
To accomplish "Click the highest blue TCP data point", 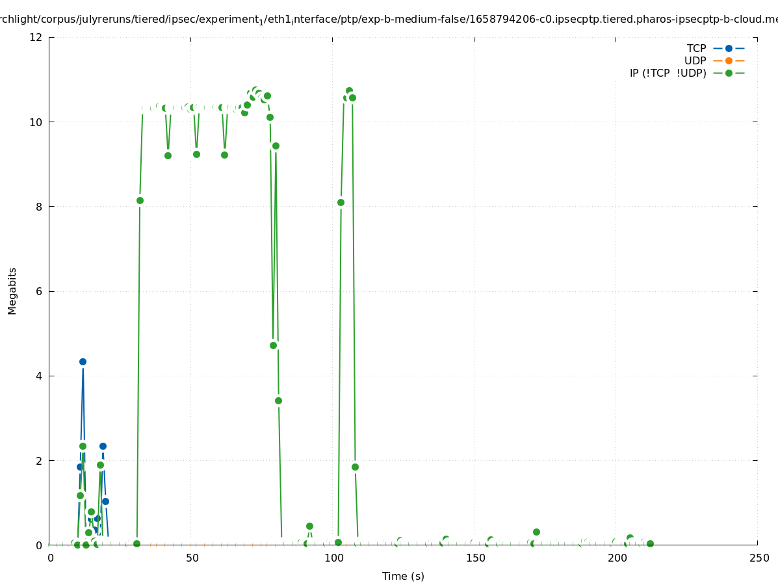I will 83,361.
